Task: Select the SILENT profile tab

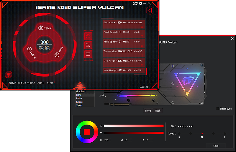Action: tap(22, 83)
